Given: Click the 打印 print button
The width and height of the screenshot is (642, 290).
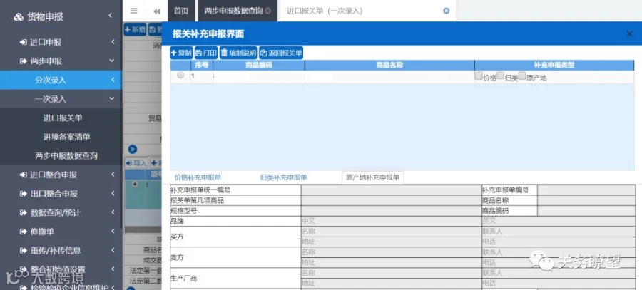Looking at the screenshot, I should [x=206, y=53].
